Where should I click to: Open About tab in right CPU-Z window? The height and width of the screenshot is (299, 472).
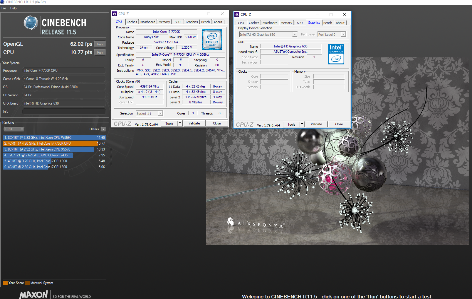click(x=340, y=23)
